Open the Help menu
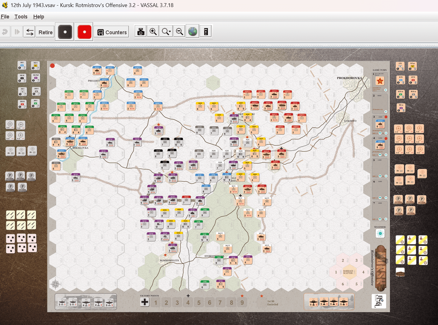438x325 pixels. coord(38,17)
